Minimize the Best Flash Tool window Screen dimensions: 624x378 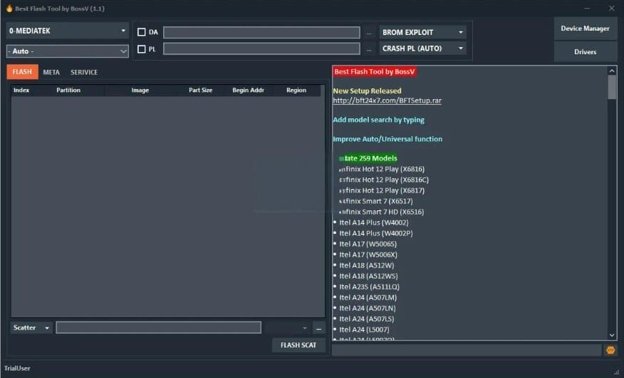587,9
